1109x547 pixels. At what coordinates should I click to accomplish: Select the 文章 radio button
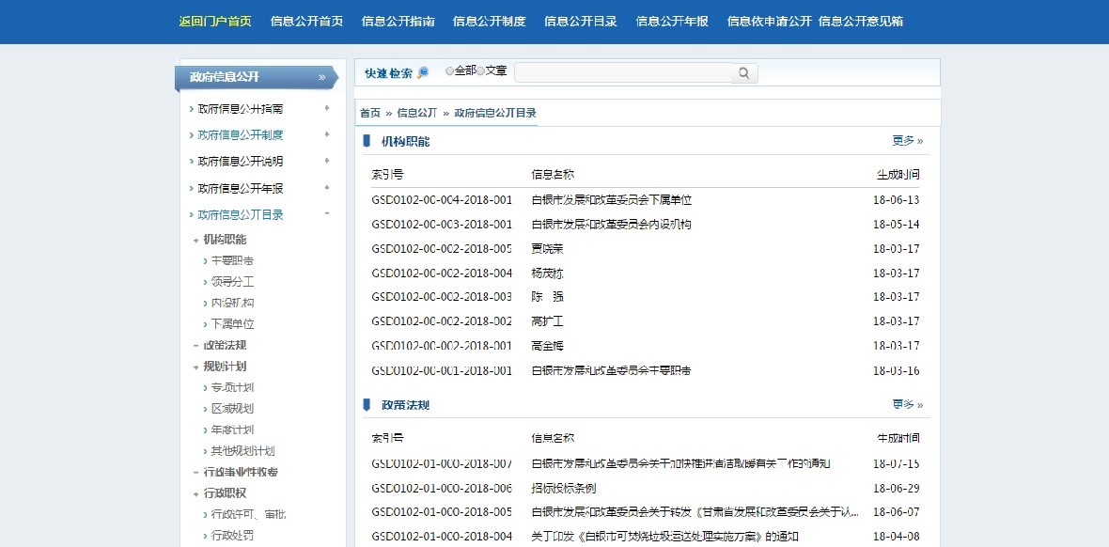(x=481, y=71)
